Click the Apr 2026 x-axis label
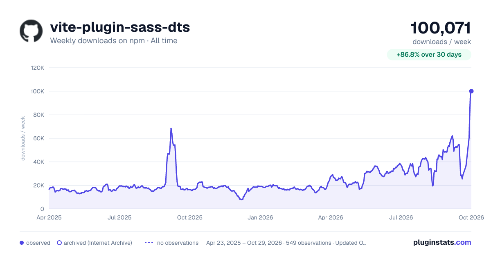Viewport: 491px width, 257px height. pos(331,217)
